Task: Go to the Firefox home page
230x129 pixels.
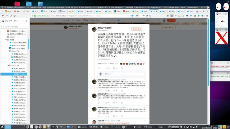Action: 14,15
